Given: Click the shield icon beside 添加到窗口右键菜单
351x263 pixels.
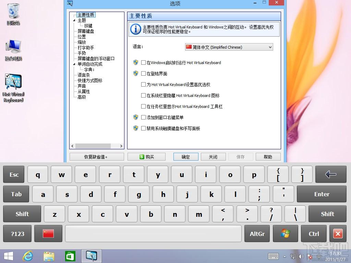Looking at the screenshot, I should (x=136, y=117).
